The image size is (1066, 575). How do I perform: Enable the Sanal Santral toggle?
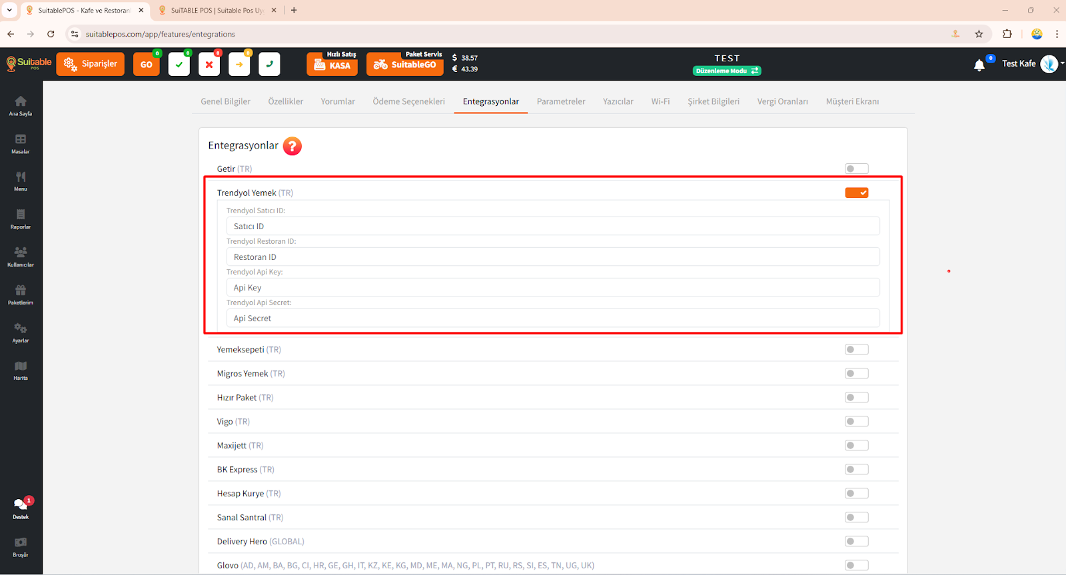[x=857, y=517]
